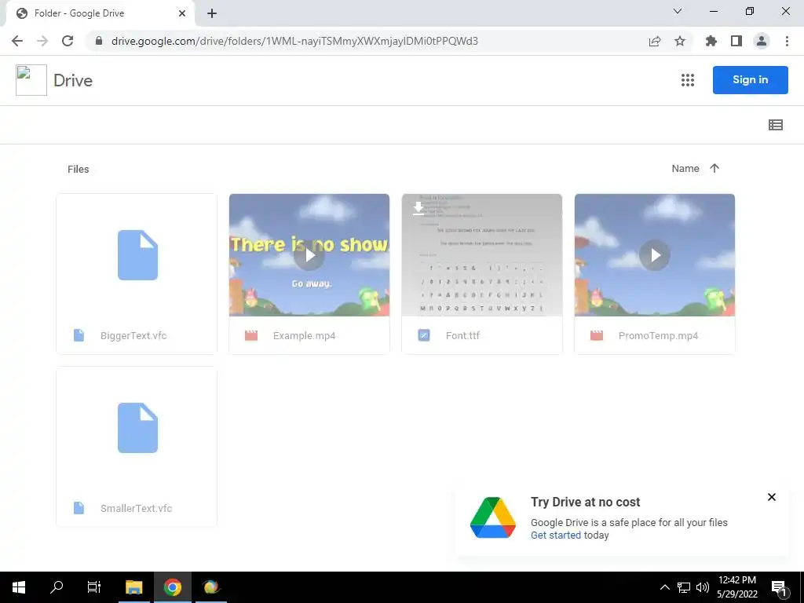Reload the Google Drive page
Screen dimensions: 804x603
68,41
